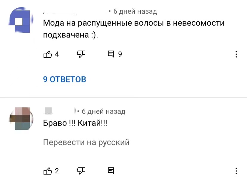The width and height of the screenshot is (247, 182).
Task: Open three-dot menu of first comment
Action: [236, 54]
